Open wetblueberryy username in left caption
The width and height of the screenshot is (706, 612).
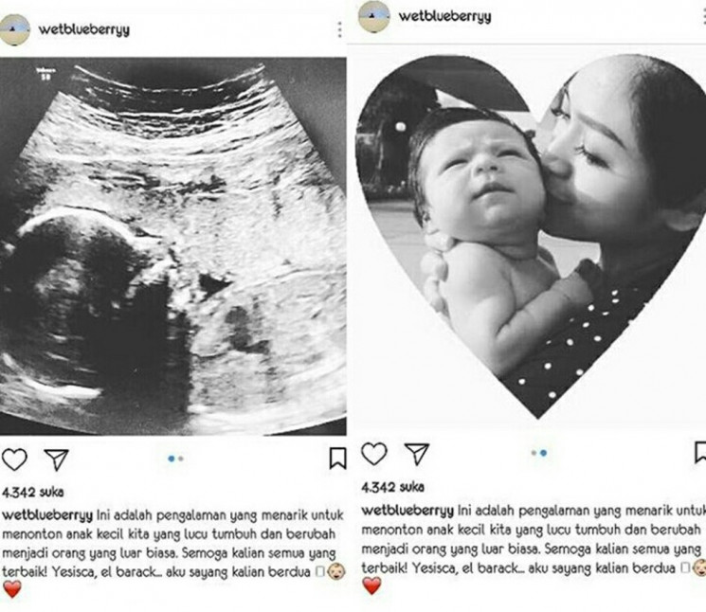click(x=47, y=515)
